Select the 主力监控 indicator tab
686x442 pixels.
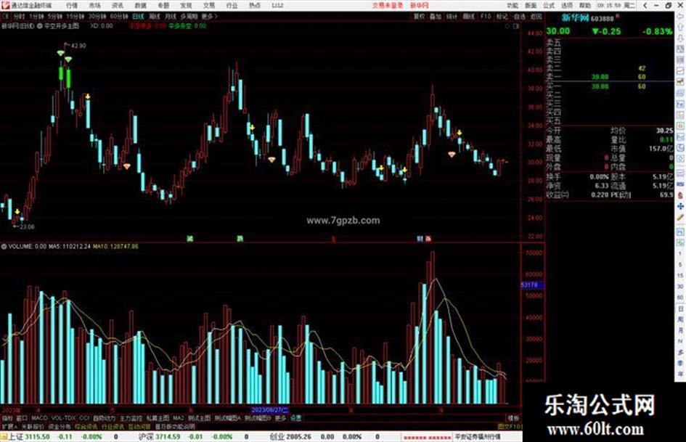pyautogui.click(x=131, y=418)
